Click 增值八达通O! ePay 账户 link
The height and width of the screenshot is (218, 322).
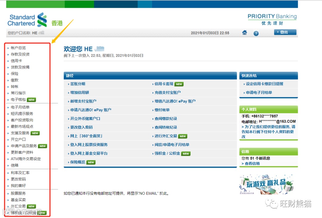coord(175,101)
